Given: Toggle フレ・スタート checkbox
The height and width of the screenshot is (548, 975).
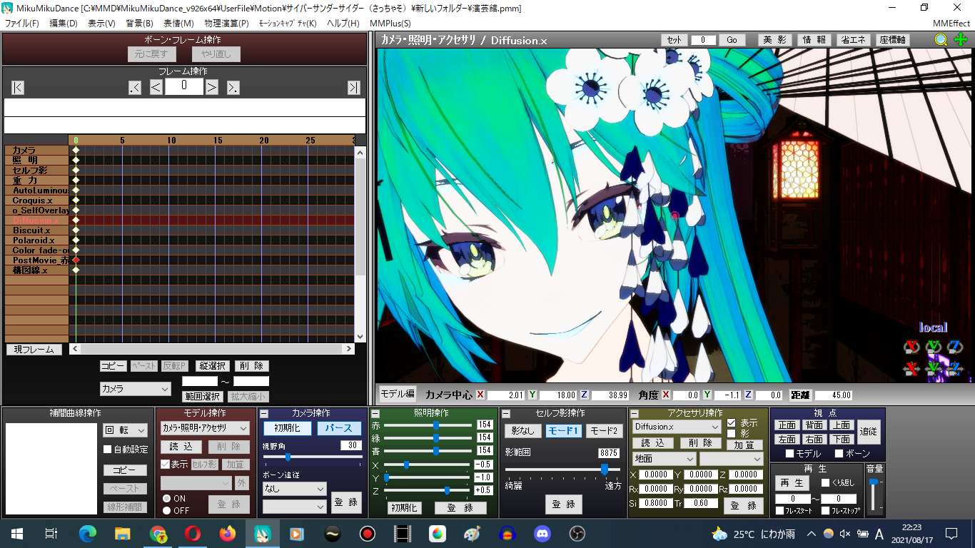Looking at the screenshot, I should click(x=780, y=511).
